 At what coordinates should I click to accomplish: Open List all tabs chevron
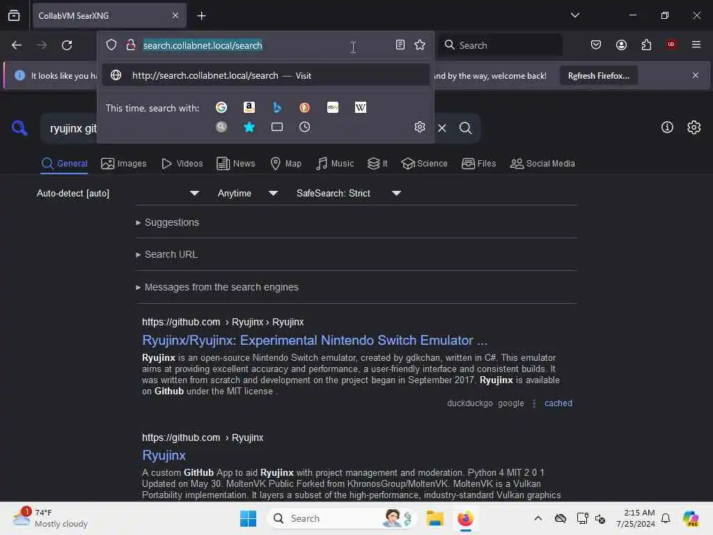[575, 15]
